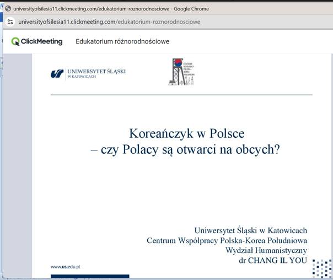Click 'Centrum Współpracy Polska-Korea Południowa' text line

(227, 240)
